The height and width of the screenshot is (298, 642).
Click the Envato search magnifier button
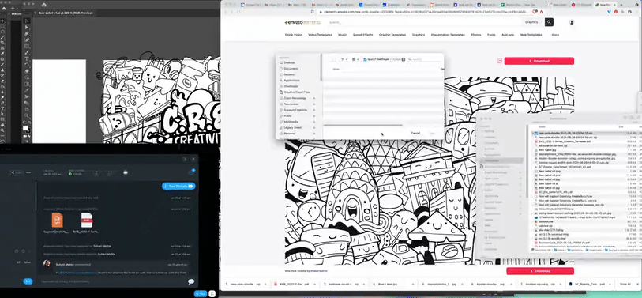[549, 22]
